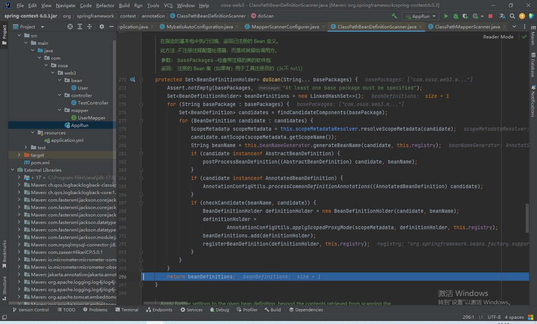Open the Structure side tool window
This screenshot has width=537, height=324.
4,288
